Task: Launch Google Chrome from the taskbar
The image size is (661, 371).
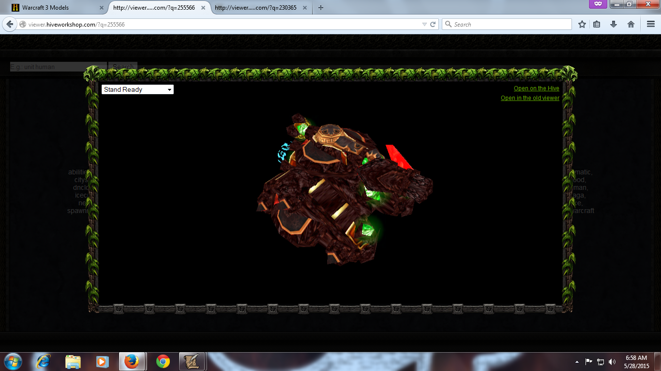Action: tap(163, 361)
